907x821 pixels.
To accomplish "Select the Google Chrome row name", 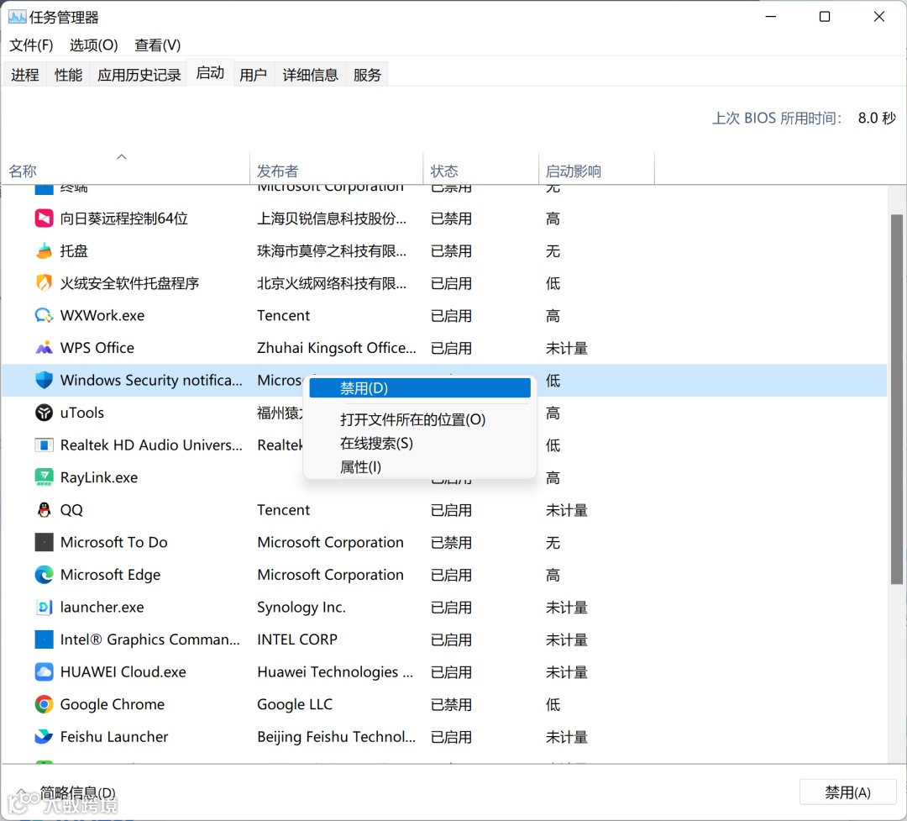I will click(113, 705).
